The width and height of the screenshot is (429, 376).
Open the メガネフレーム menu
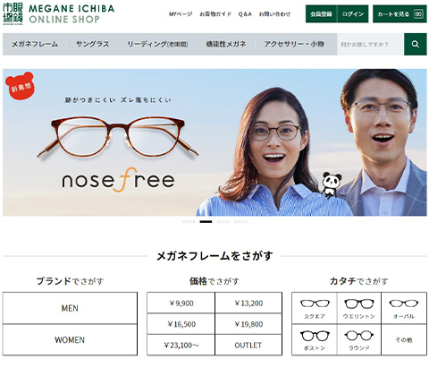tap(35, 44)
